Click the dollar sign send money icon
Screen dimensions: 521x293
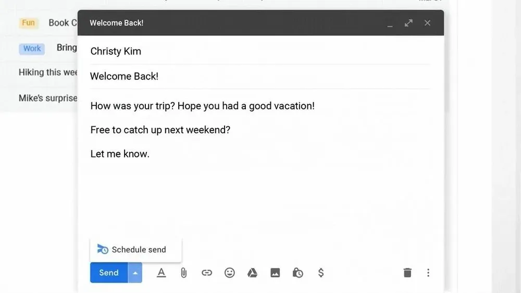321,273
